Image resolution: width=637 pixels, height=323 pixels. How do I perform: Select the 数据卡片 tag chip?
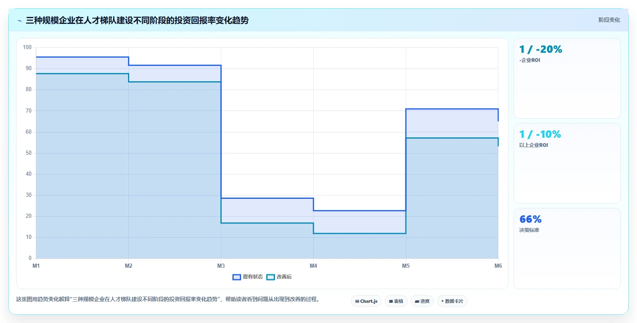click(x=452, y=301)
